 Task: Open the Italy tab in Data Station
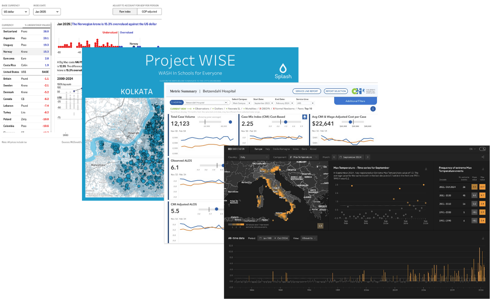pos(268,149)
